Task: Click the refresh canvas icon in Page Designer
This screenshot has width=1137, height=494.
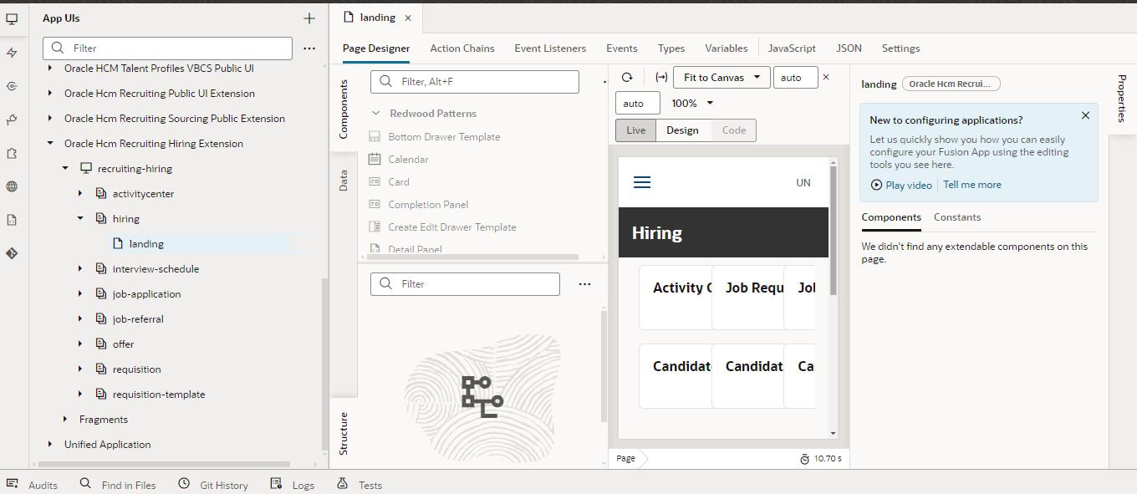Action: (626, 77)
